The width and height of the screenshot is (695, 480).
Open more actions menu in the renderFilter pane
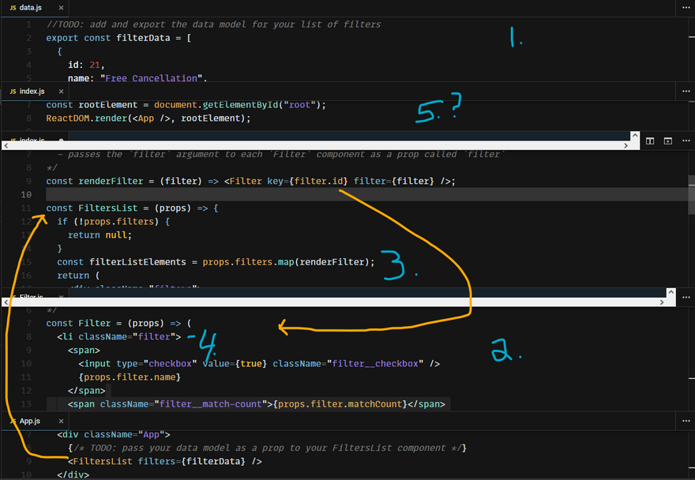tap(685, 141)
